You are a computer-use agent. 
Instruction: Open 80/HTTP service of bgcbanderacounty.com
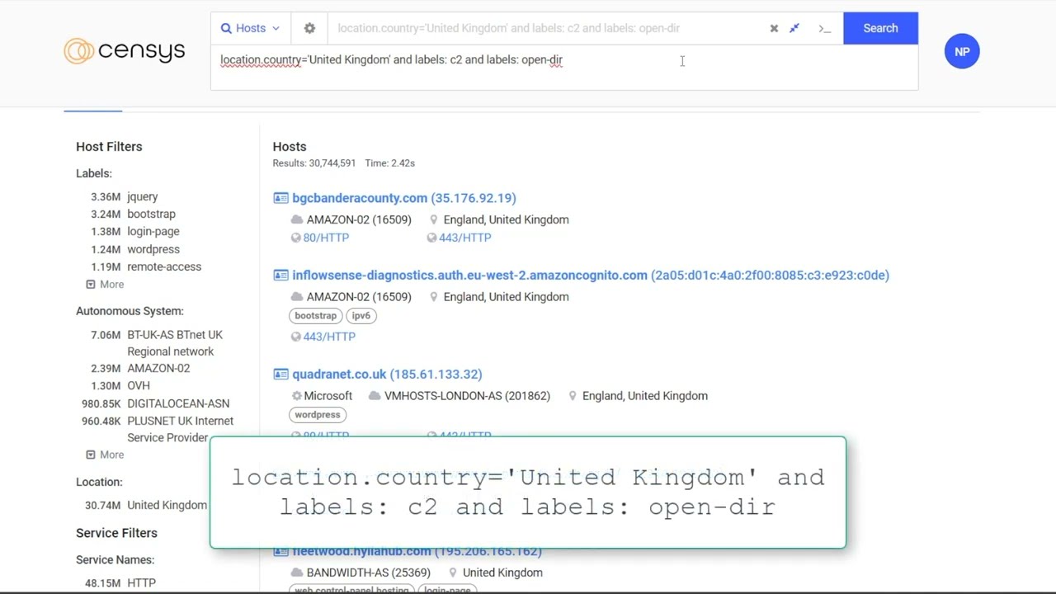(326, 238)
